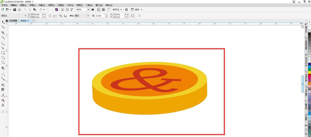Switch page to landscape orientation
311x137 pixels.
(x=55, y=16)
